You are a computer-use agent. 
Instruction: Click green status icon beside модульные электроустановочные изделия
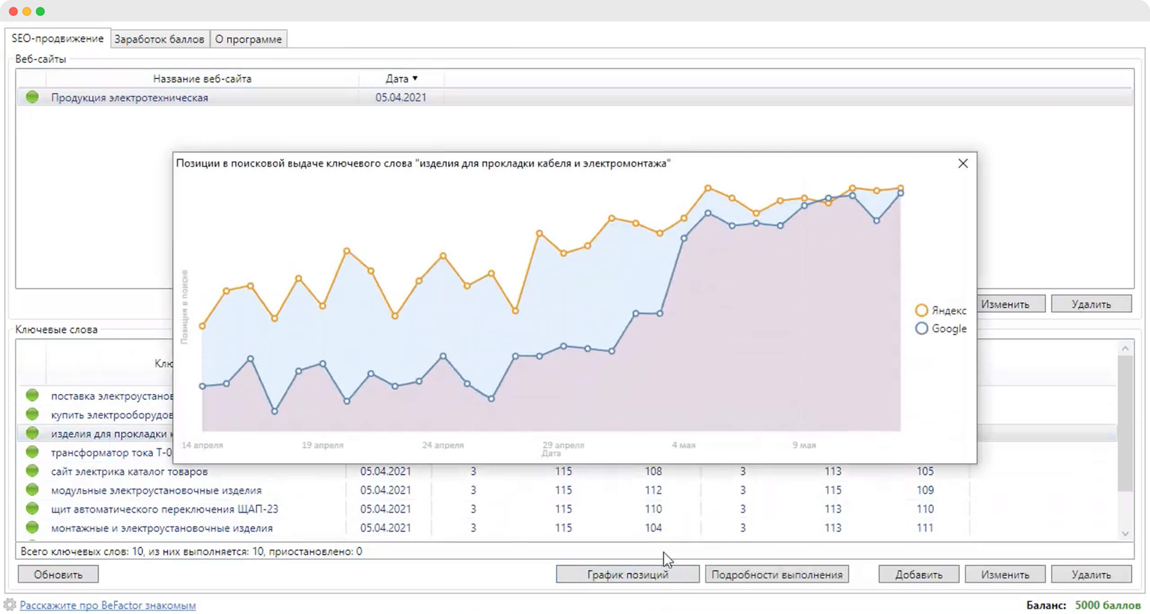tap(32, 490)
